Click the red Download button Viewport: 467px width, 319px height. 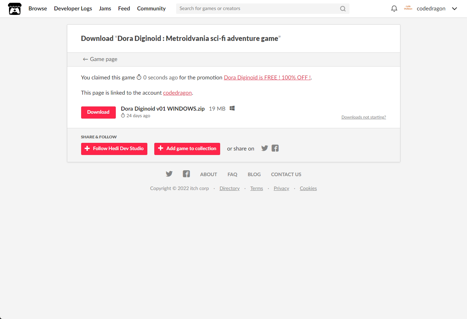coord(98,112)
